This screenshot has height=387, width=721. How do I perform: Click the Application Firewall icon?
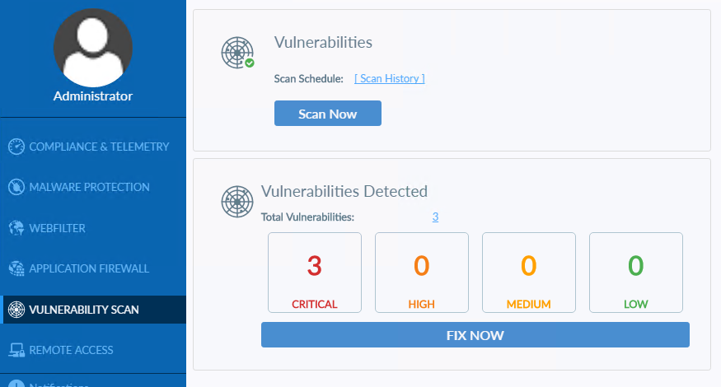pyautogui.click(x=16, y=268)
